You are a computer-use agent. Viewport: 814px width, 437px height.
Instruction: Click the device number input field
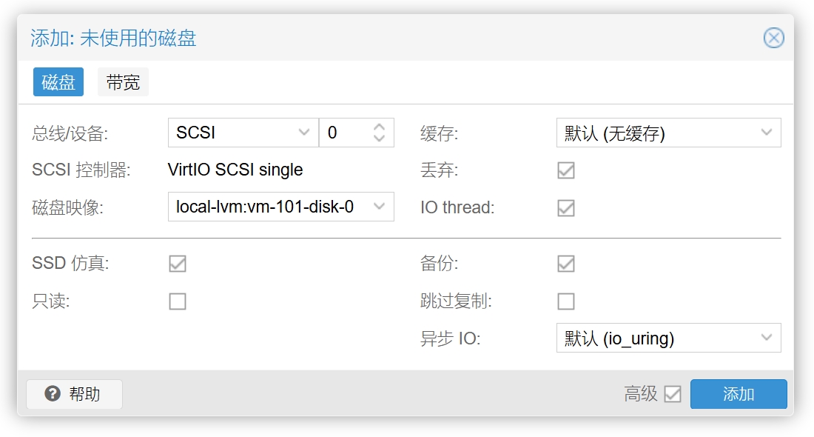tap(346, 133)
